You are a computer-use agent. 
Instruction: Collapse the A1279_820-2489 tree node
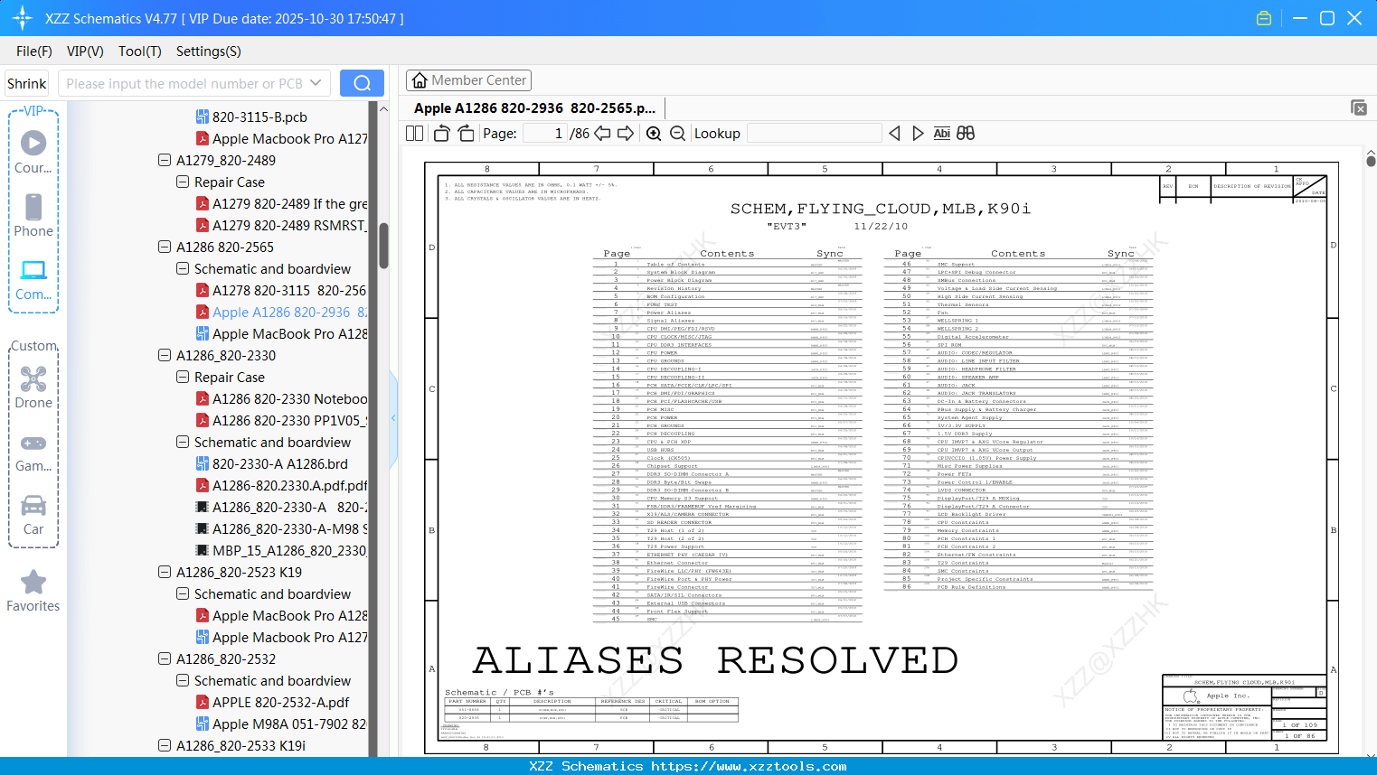[165, 160]
